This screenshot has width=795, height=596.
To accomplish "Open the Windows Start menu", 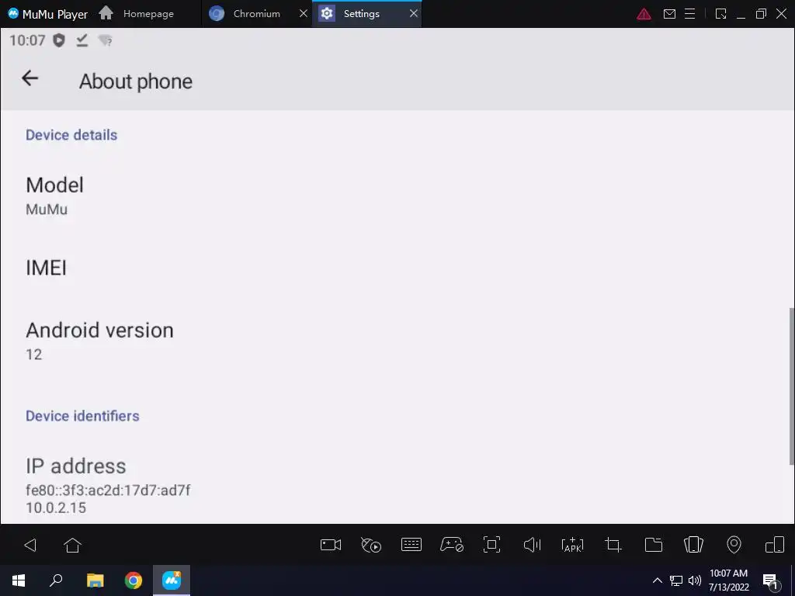I will [x=19, y=580].
